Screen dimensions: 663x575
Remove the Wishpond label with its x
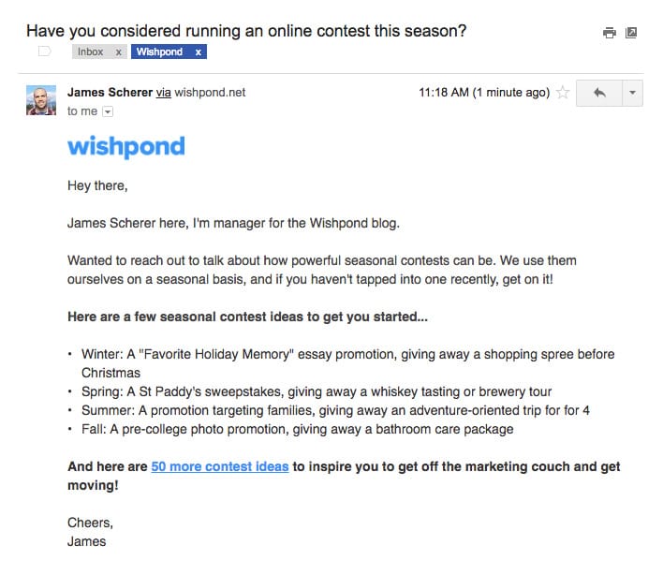(198, 52)
